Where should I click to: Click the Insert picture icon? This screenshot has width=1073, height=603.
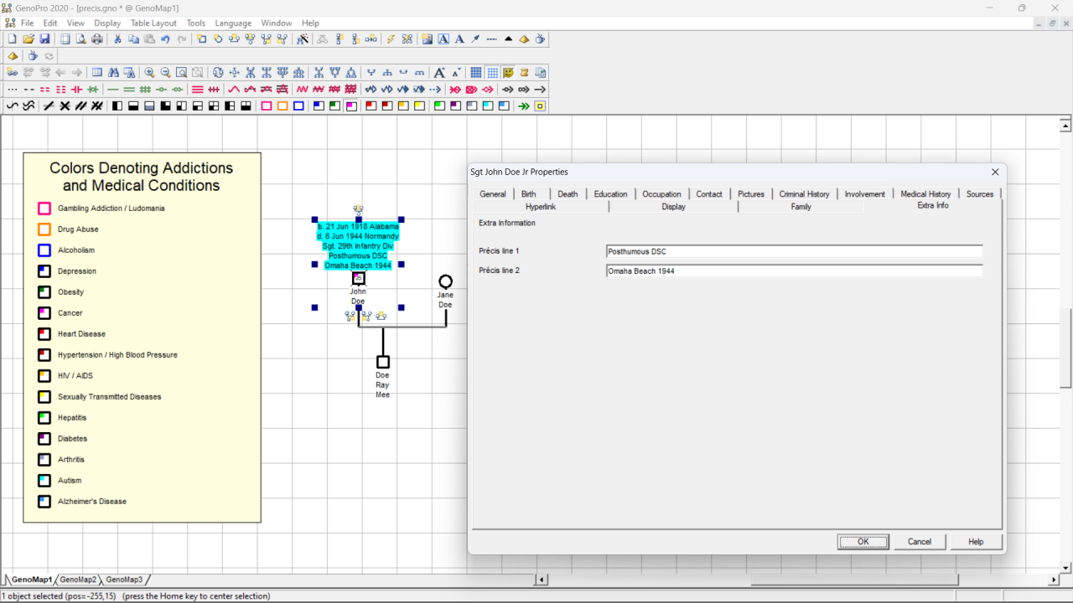click(427, 39)
